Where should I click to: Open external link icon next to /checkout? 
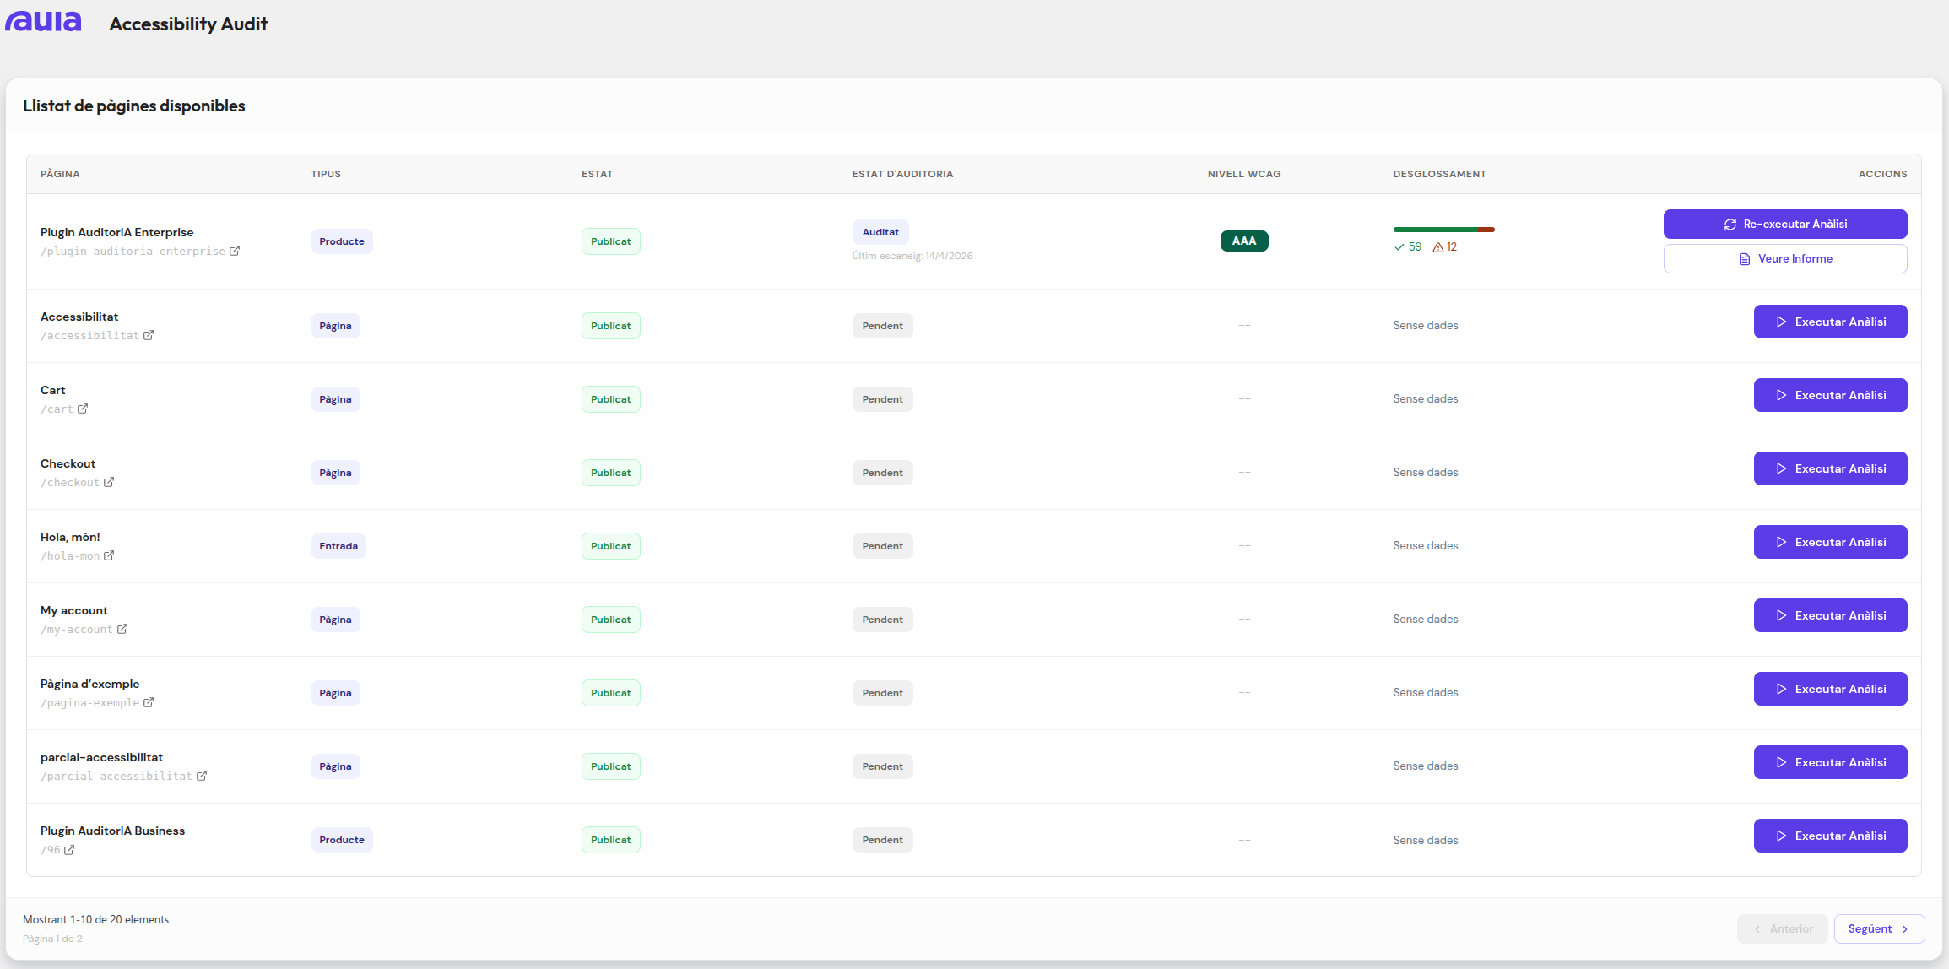tap(109, 482)
